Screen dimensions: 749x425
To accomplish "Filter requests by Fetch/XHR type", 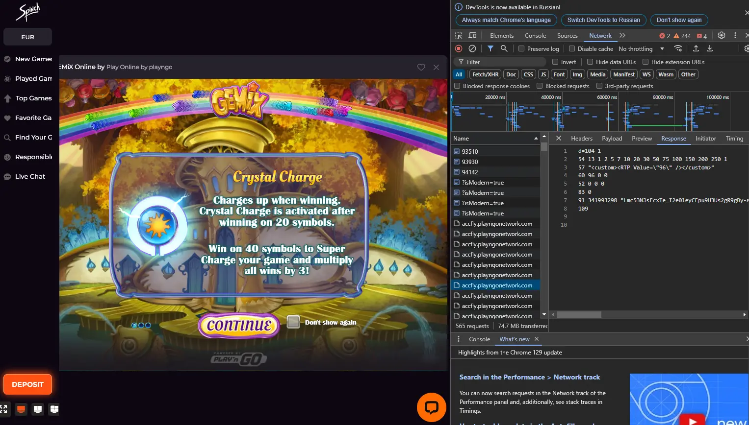I will click(x=485, y=74).
